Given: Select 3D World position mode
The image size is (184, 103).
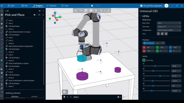Looking at the screenshot, I should point(149,43).
